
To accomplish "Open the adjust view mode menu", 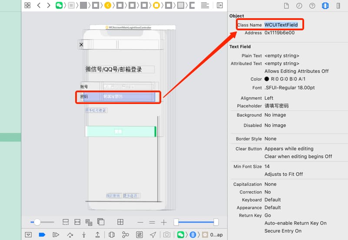I will pos(89,222).
